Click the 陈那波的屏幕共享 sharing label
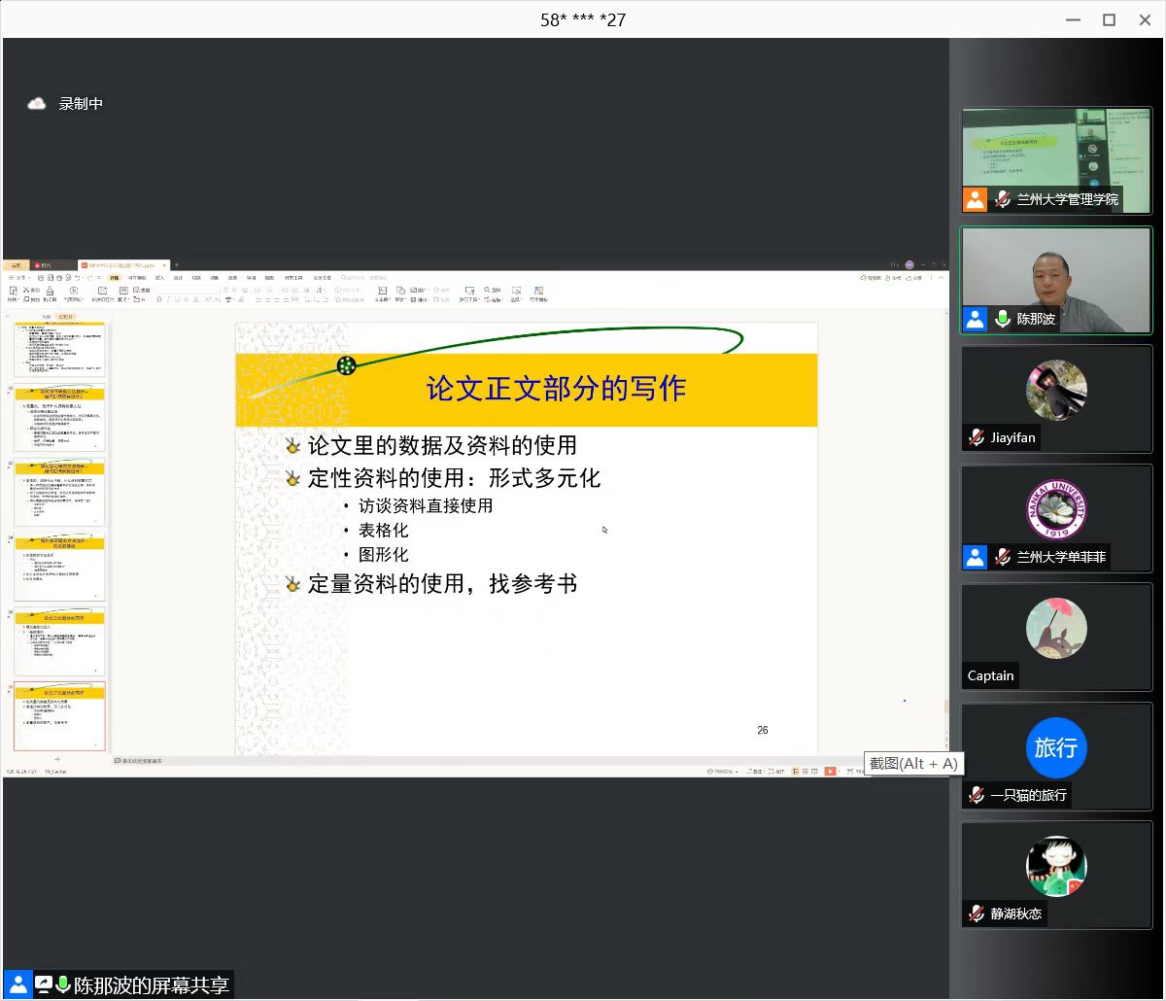This screenshot has width=1166, height=1001. [x=152, y=985]
